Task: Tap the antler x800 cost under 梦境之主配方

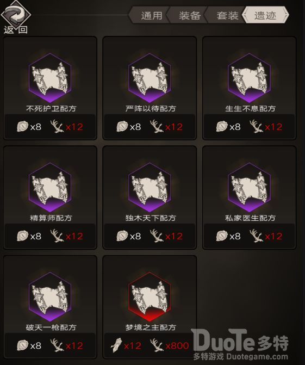Action: [170, 345]
